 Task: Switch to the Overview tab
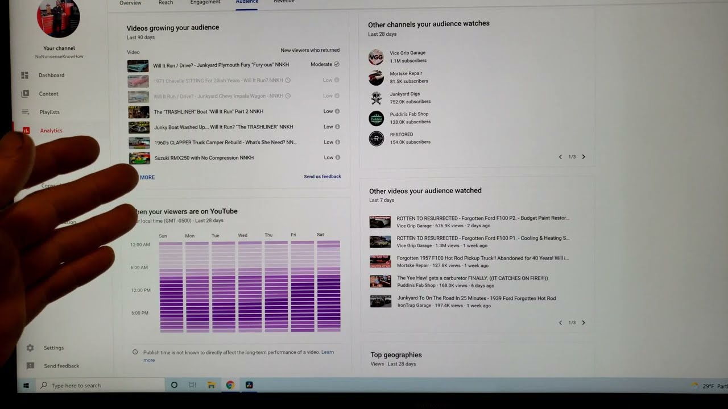(x=130, y=3)
